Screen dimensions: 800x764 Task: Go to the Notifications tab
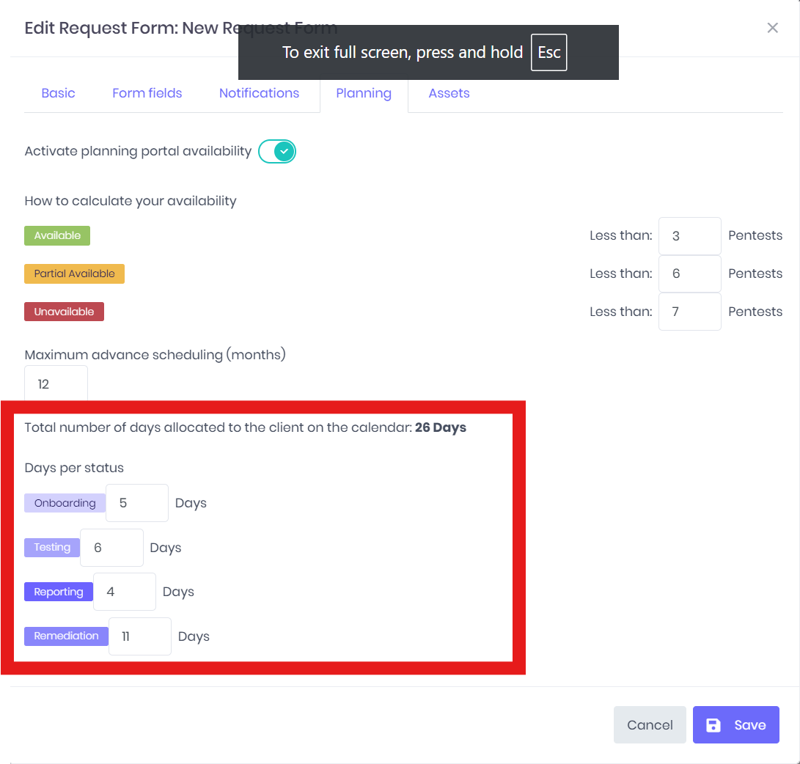click(x=259, y=93)
